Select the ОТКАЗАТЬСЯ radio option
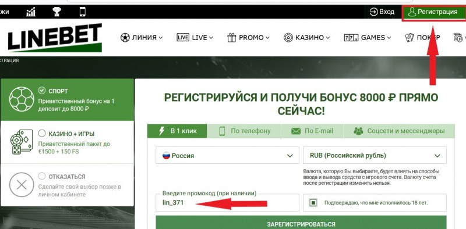The image size is (466, 229). click(x=42, y=176)
